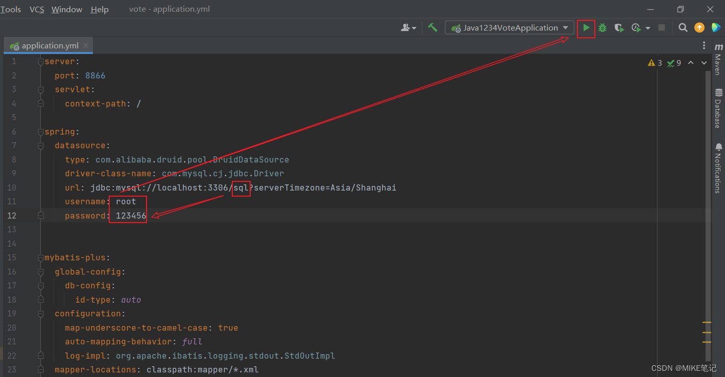The image size is (725, 377).
Task: Open Search Everywhere magnifier icon
Action: (683, 28)
